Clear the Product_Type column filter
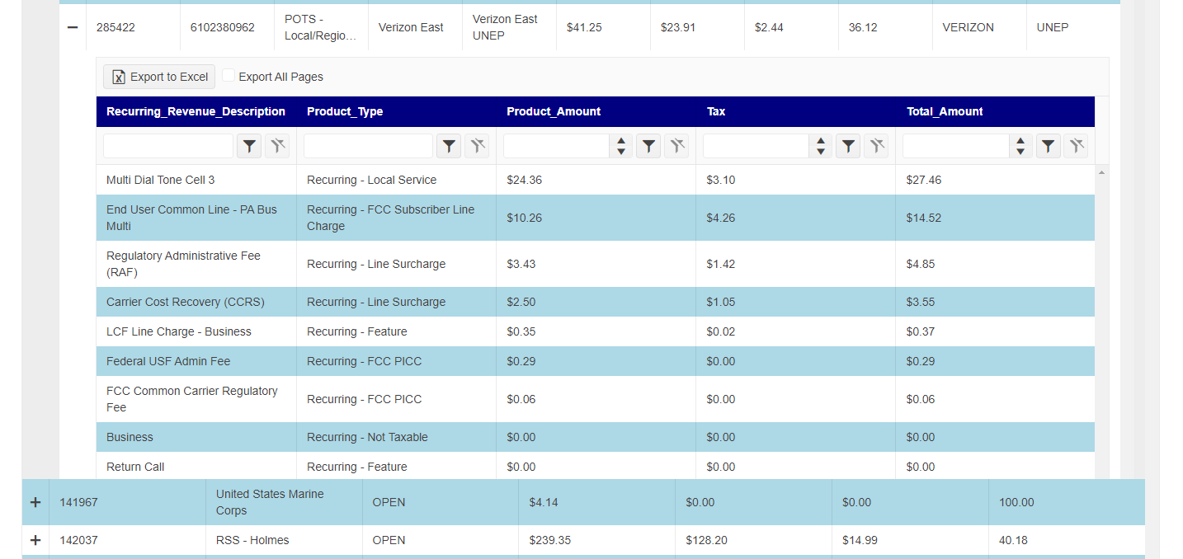The image size is (1183, 559). [477, 147]
